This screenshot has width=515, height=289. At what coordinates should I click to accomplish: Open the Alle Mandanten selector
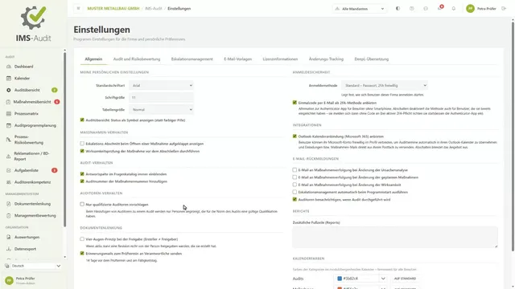(360, 9)
